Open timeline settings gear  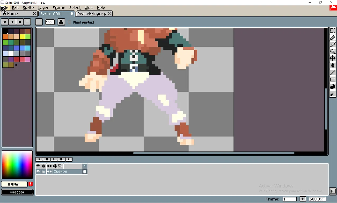pos(55,166)
